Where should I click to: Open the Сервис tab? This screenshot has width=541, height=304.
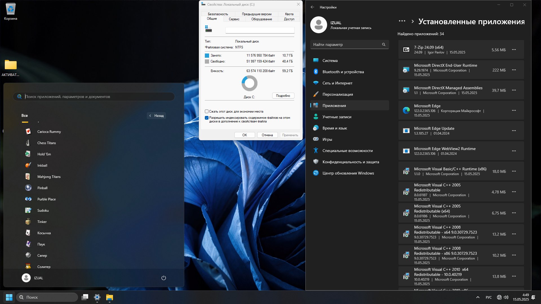tap(234, 19)
